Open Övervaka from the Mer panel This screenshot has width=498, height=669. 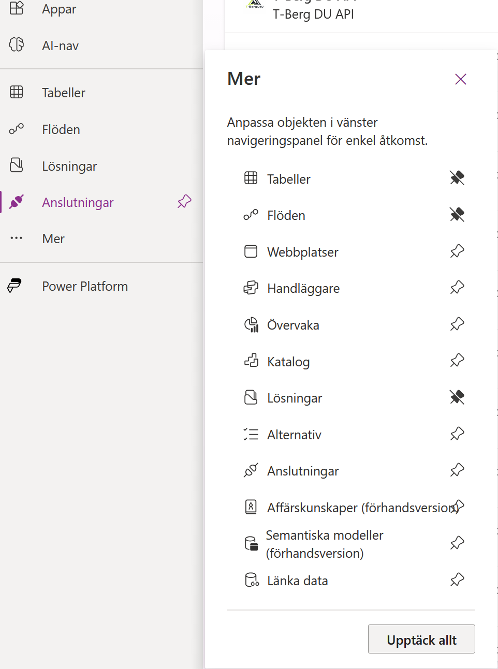[x=293, y=325]
